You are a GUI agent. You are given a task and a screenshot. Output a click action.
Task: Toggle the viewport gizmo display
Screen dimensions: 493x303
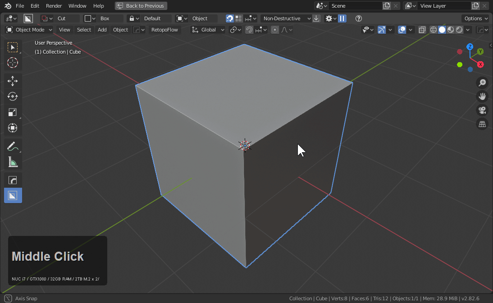pos(382,30)
